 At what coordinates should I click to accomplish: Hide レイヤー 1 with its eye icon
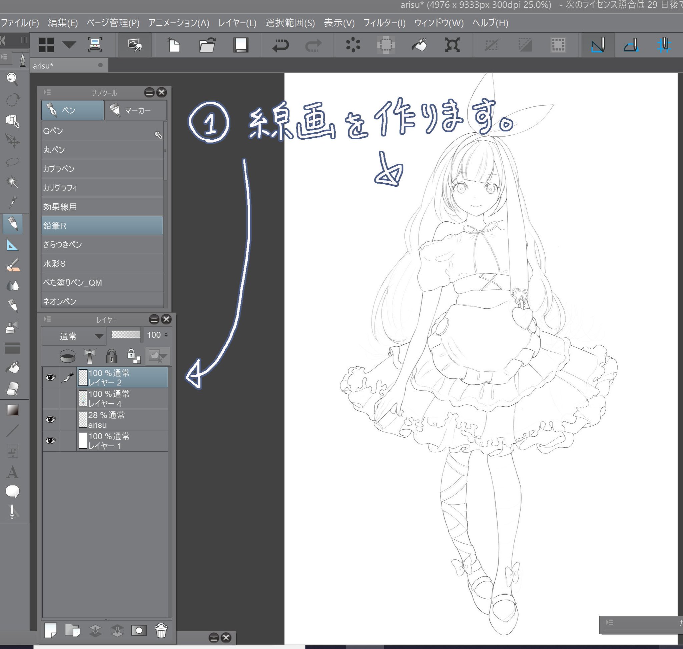coord(51,441)
